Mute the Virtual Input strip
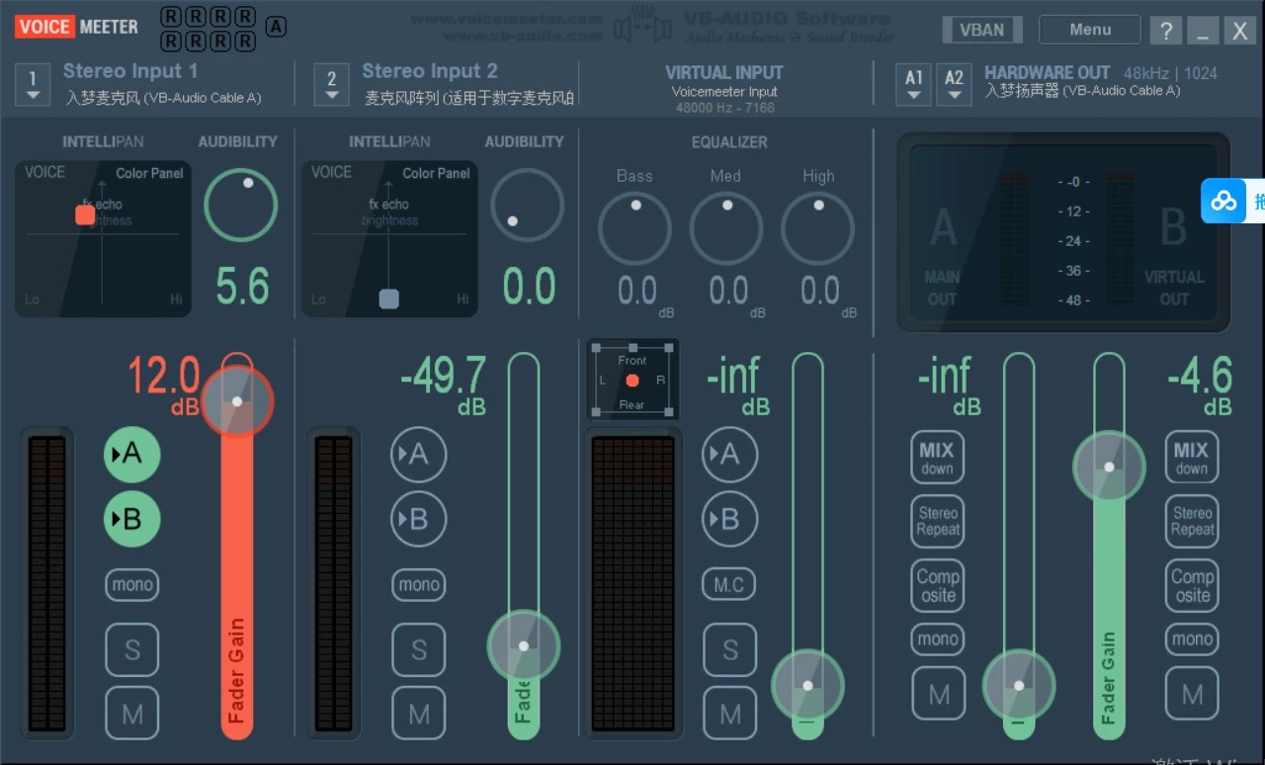Image resolution: width=1265 pixels, height=765 pixels. click(729, 713)
